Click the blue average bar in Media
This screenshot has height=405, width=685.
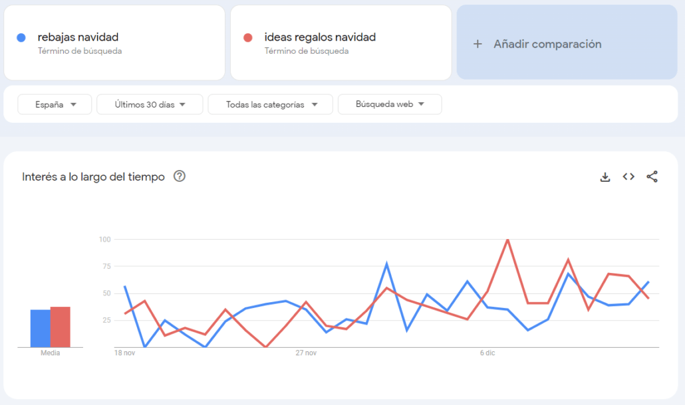tap(40, 328)
